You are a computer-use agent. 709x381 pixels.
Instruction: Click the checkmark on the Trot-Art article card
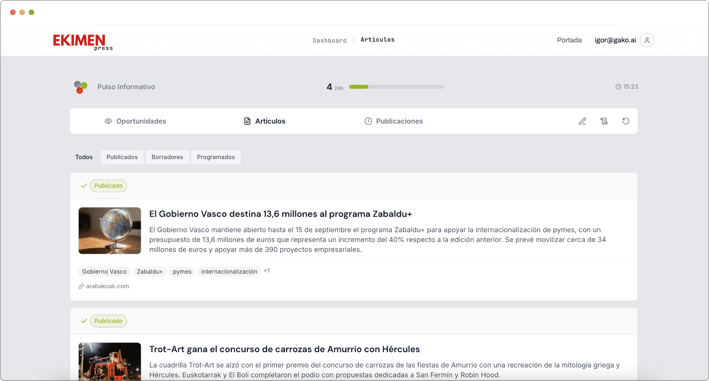(84, 321)
